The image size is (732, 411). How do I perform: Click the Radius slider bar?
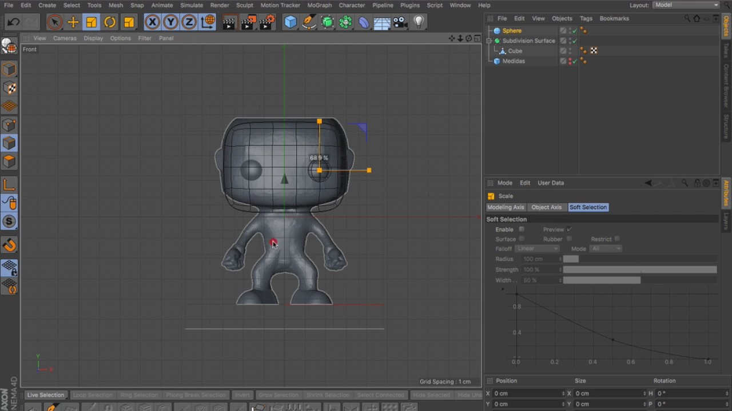coord(639,259)
